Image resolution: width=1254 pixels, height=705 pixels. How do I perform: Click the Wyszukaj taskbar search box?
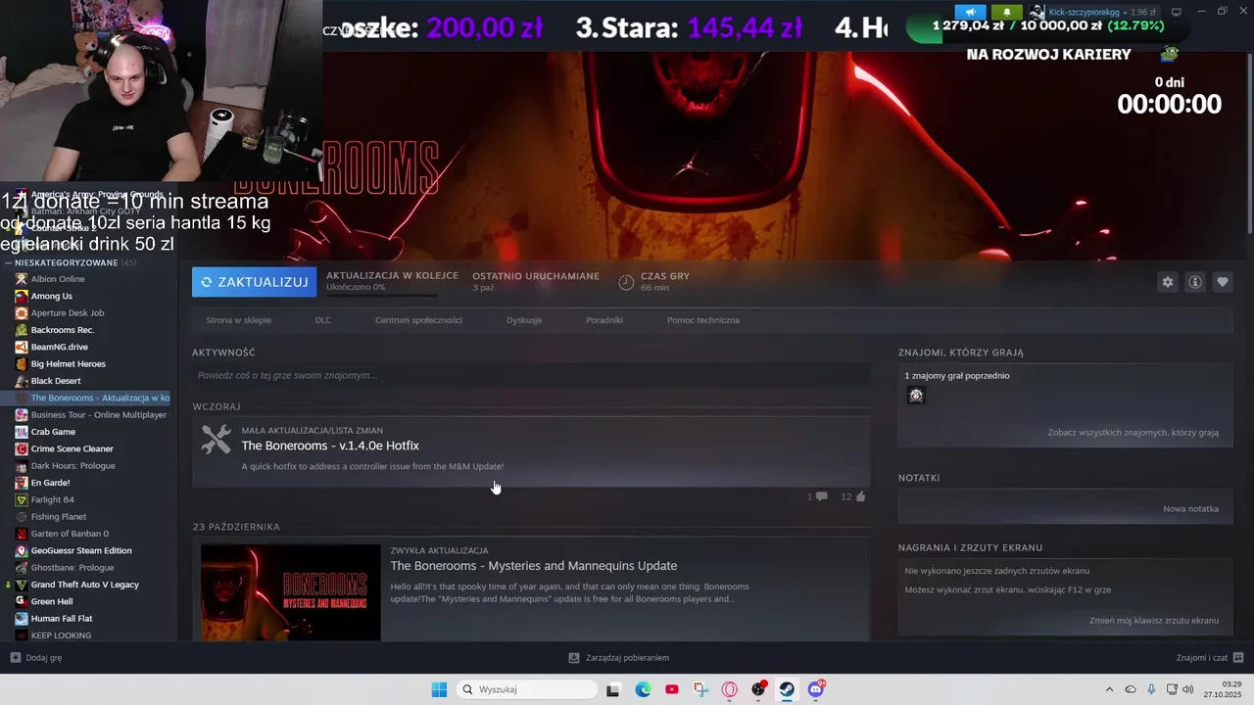tap(527, 689)
